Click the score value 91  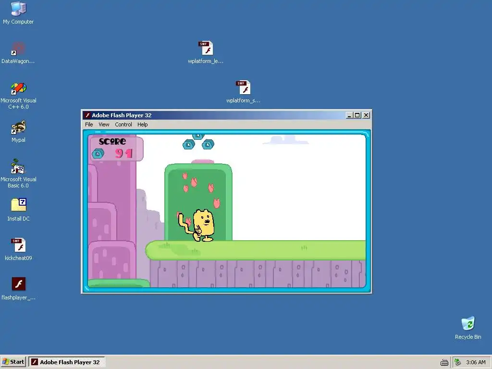click(123, 153)
